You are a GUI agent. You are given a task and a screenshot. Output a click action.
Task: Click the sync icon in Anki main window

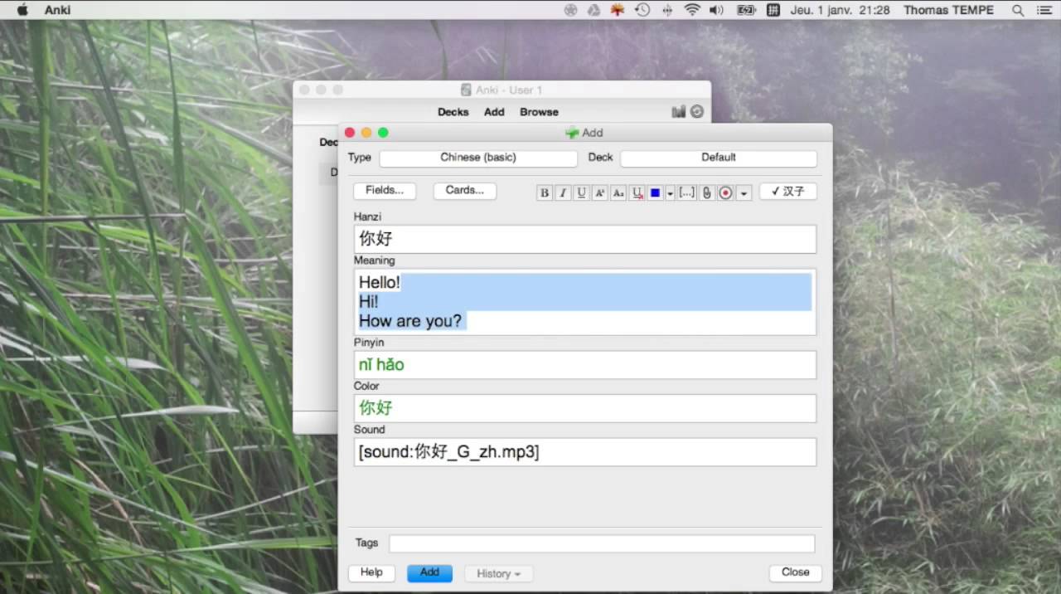(x=697, y=111)
